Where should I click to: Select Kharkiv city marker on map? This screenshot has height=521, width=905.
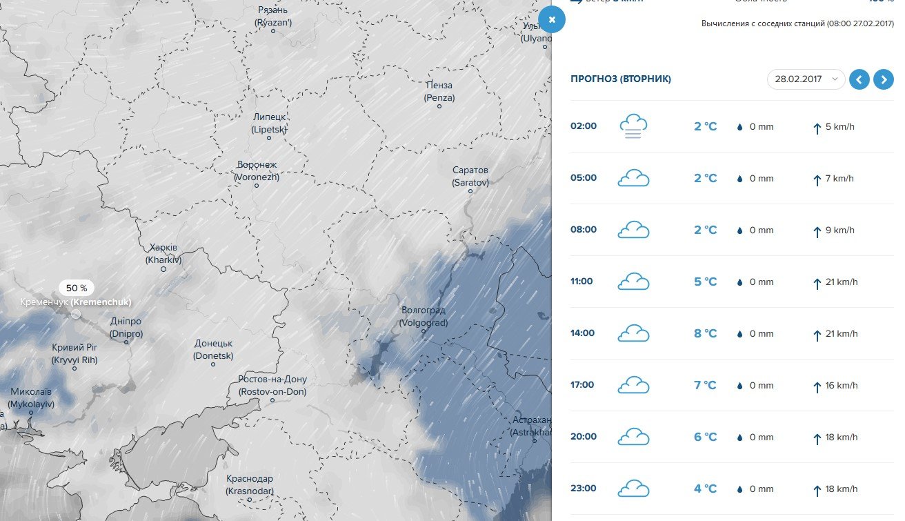point(163,269)
